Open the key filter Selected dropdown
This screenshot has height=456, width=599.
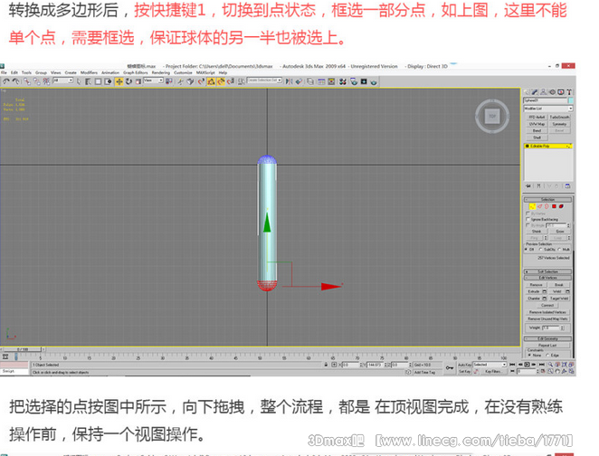[x=490, y=365]
